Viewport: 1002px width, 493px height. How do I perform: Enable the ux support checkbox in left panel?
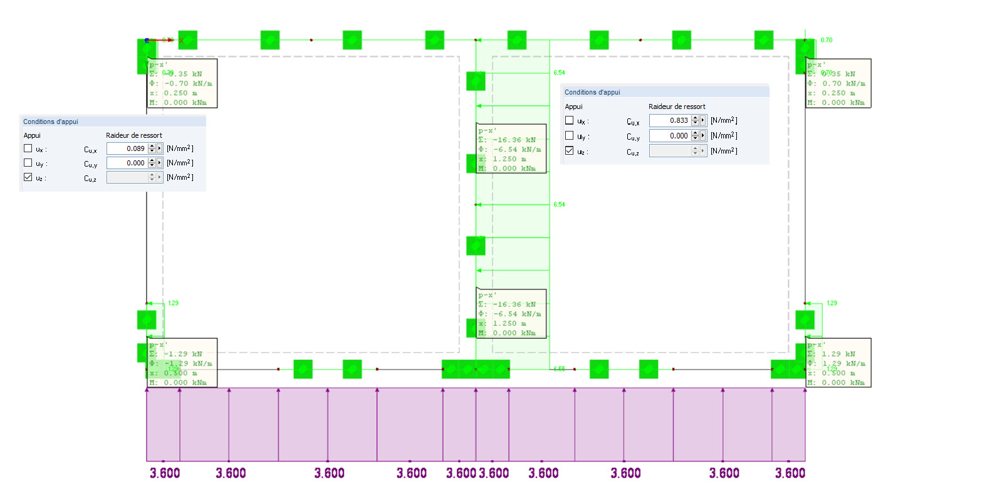point(28,148)
